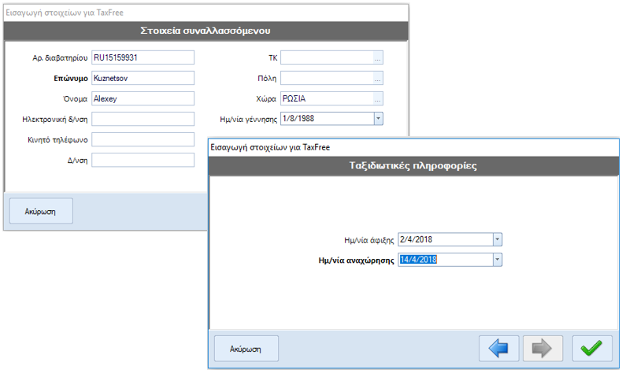
Task: Expand the Ημ/νία αναχώρησης date dropdown
Action: point(498,260)
